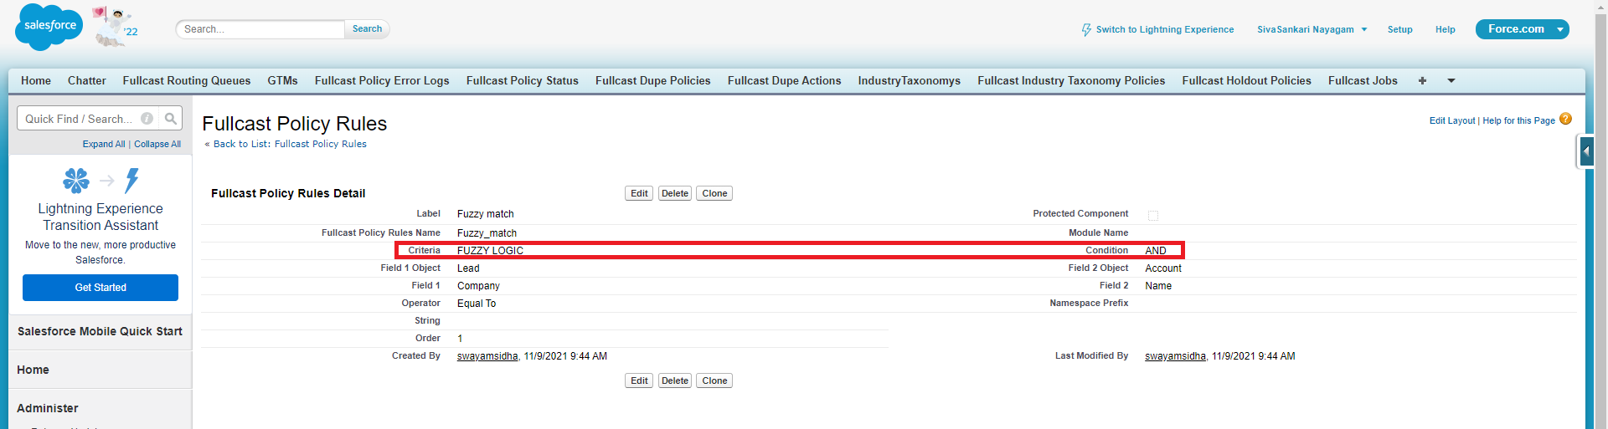This screenshot has width=1608, height=429.
Task: Click the Lightning Transition Assistant graphic
Action: pyautogui.click(x=100, y=180)
